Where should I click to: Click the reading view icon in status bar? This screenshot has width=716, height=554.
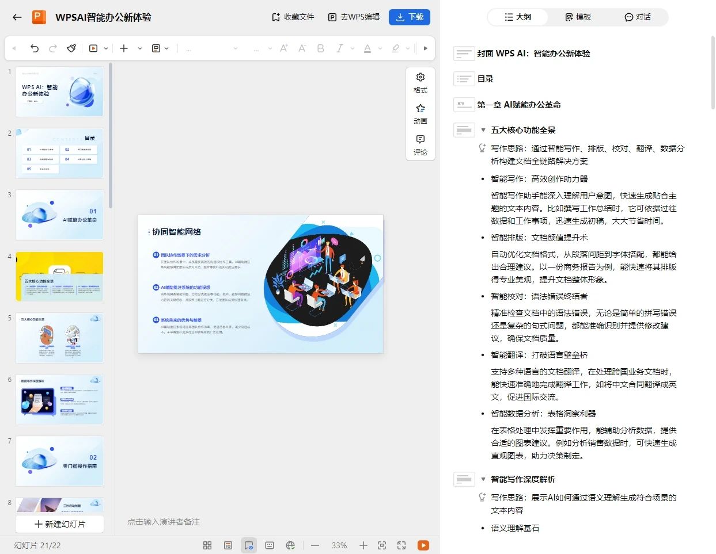[228, 545]
